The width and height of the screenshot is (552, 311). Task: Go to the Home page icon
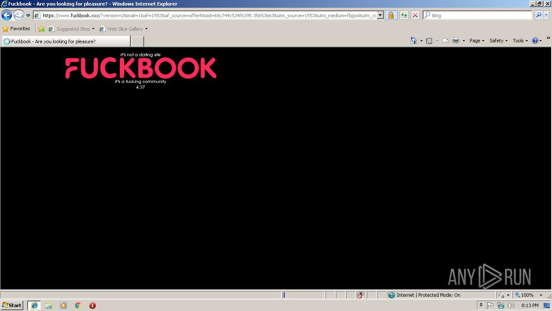(413, 41)
